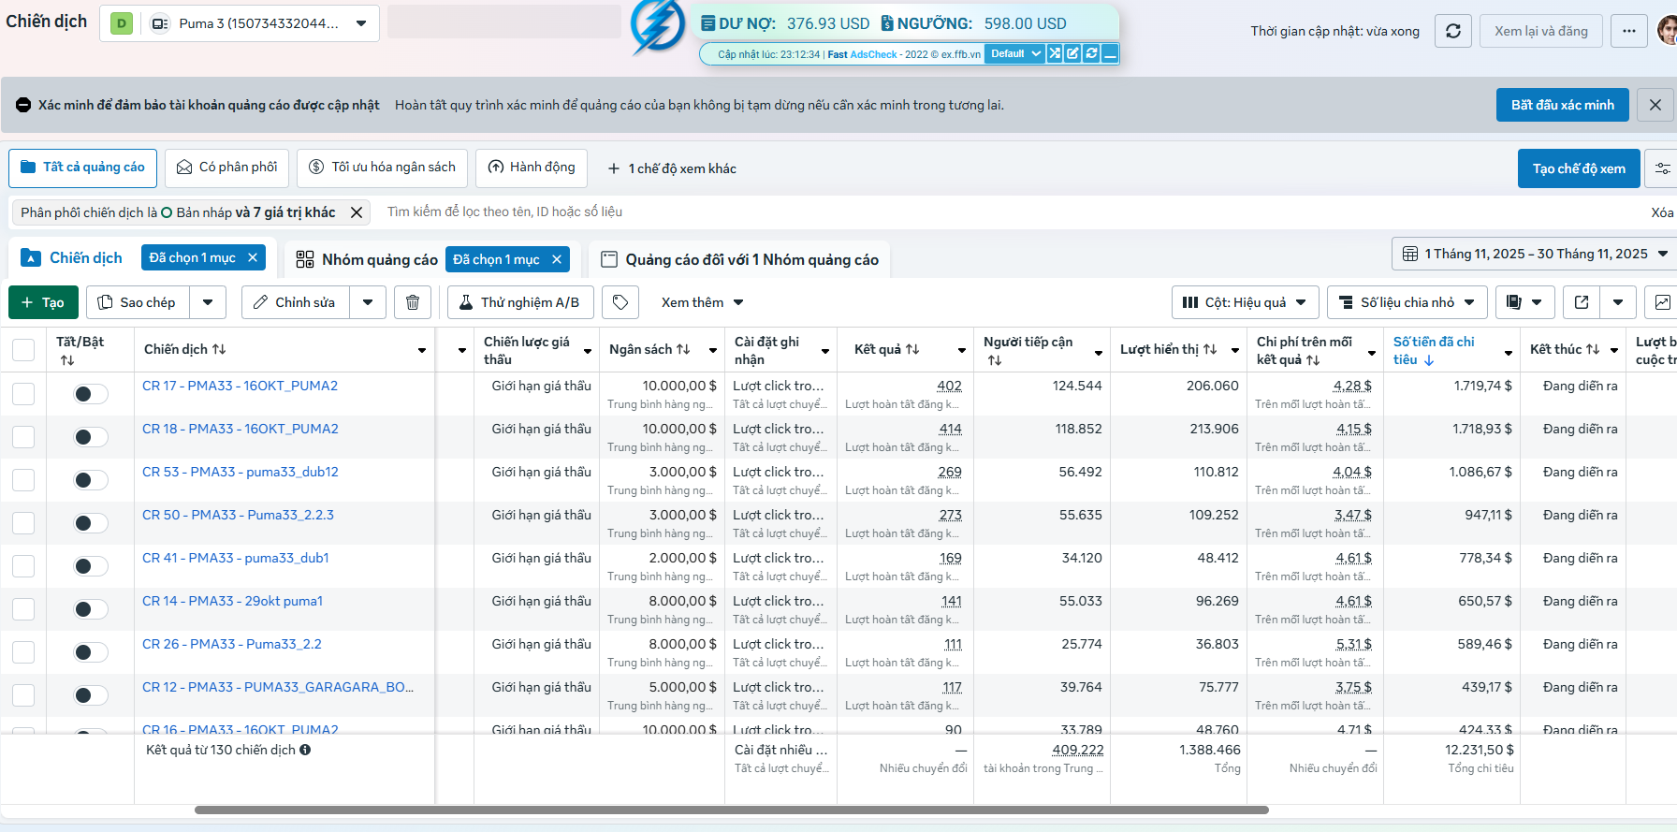Click Tạo chế độ xem button

(1579, 168)
